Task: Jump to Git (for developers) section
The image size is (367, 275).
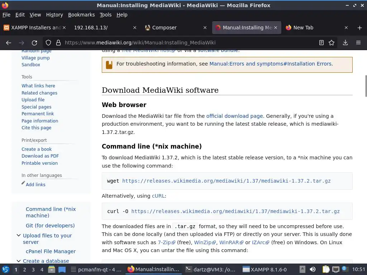Action: click(x=50, y=226)
